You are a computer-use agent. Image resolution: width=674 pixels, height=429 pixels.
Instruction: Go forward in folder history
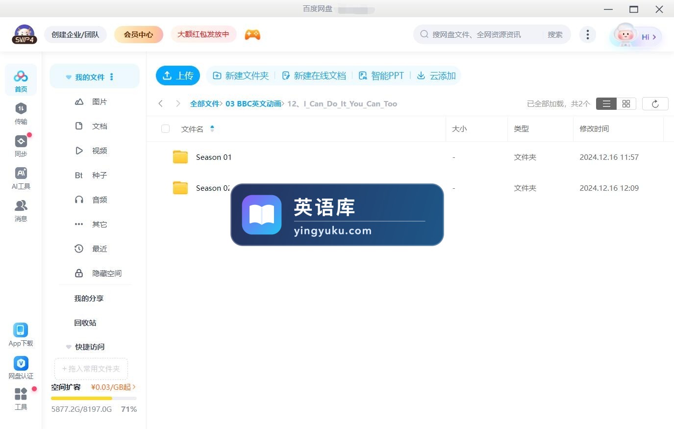[x=178, y=103]
